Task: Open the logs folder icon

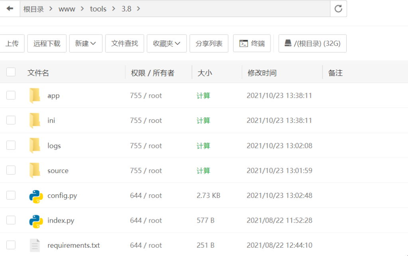Action: click(35, 145)
